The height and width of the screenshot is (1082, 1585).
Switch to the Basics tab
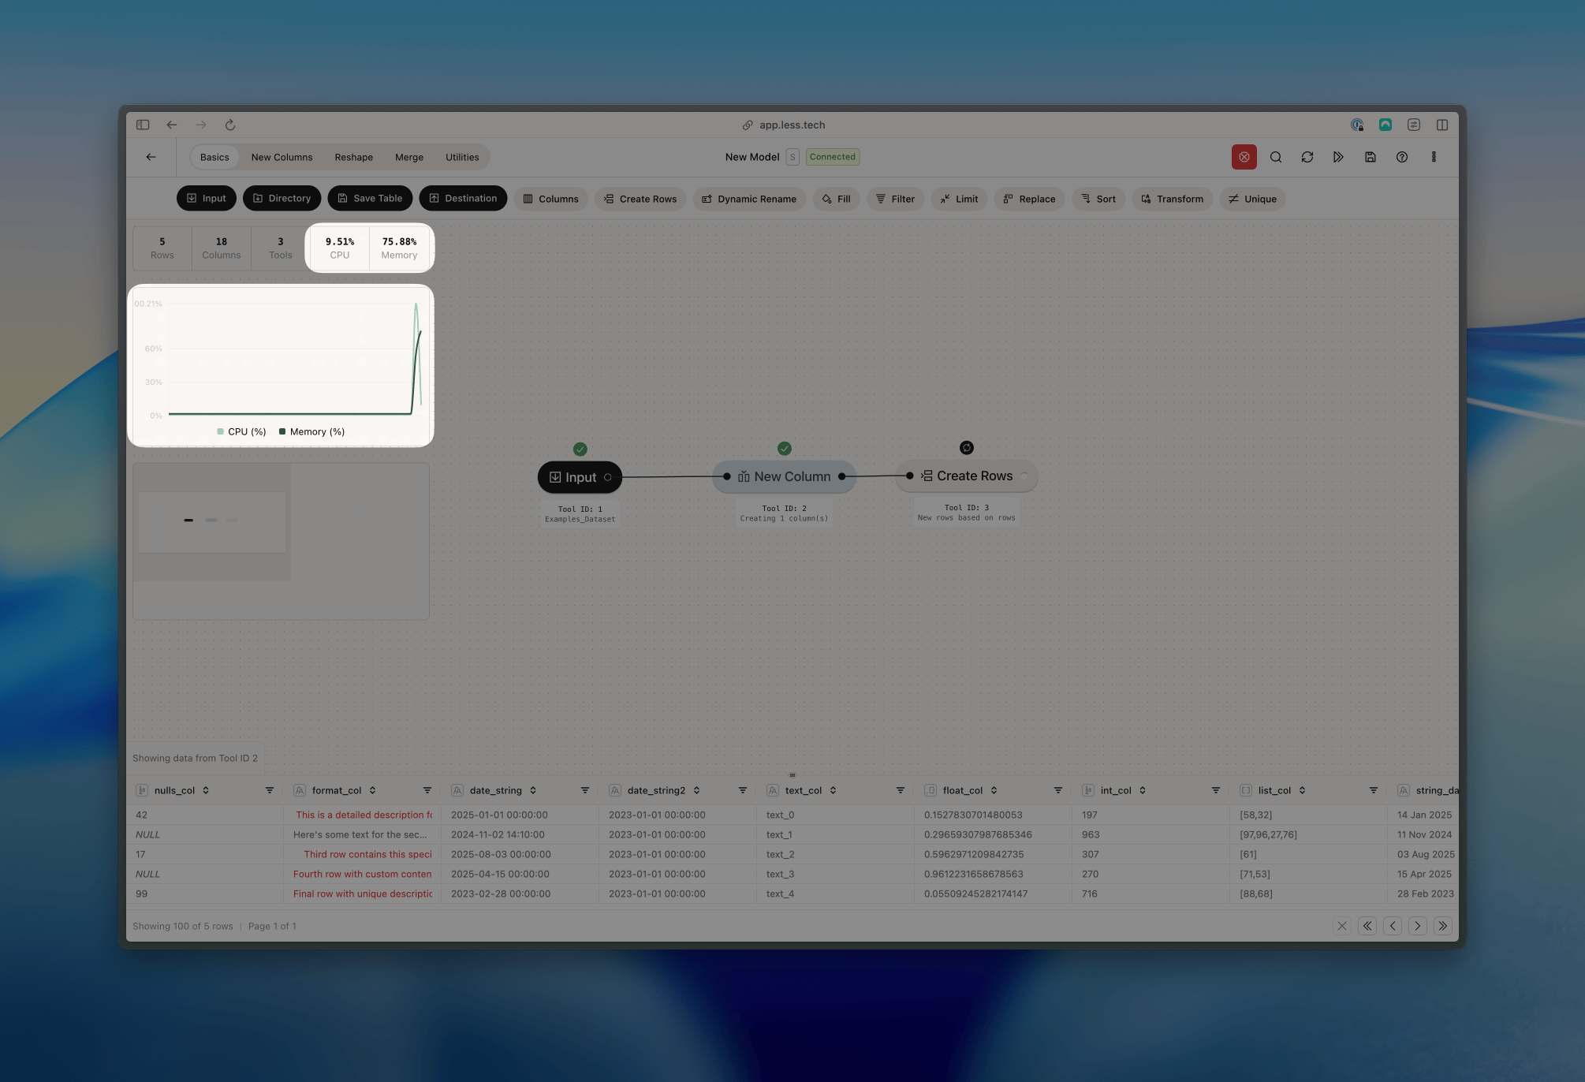[214, 157]
